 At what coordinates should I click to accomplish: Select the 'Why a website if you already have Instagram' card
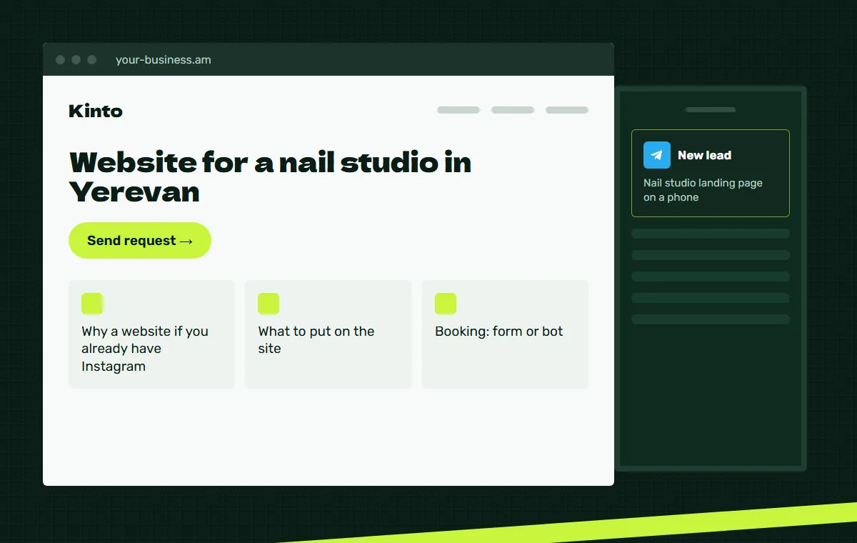pos(151,334)
